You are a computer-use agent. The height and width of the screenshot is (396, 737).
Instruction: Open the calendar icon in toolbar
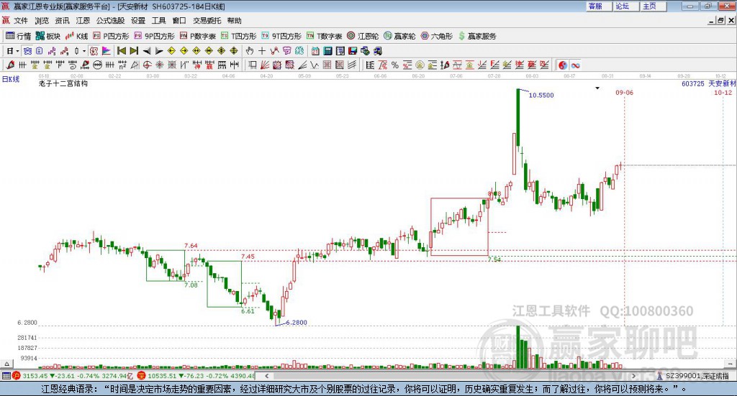[x=315, y=51]
